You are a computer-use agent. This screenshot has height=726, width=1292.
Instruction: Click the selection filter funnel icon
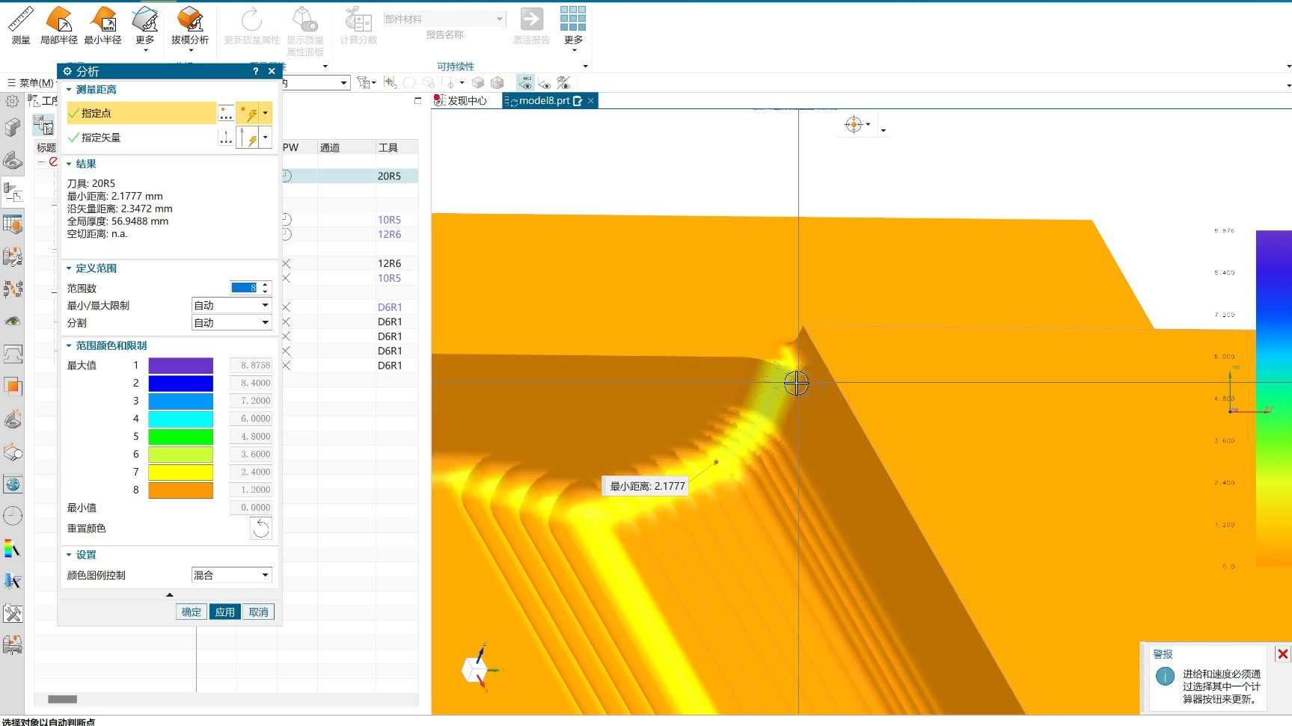pos(364,82)
